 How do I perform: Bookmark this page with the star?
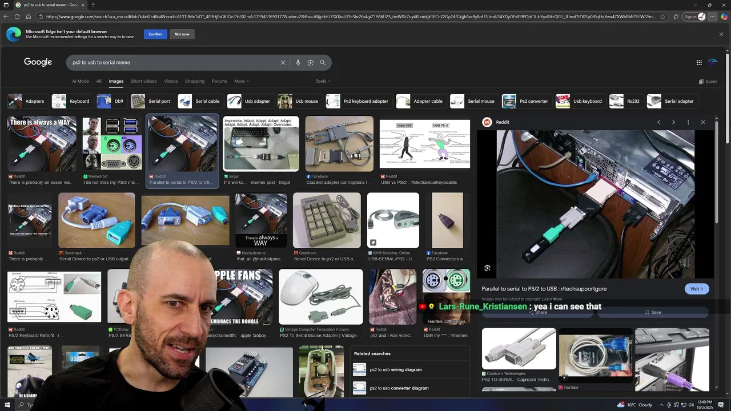click(x=662, y=17)
